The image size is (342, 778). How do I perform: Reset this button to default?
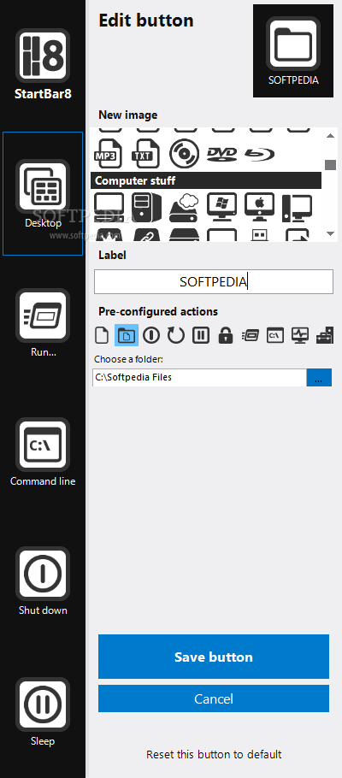tap(214, 754)
